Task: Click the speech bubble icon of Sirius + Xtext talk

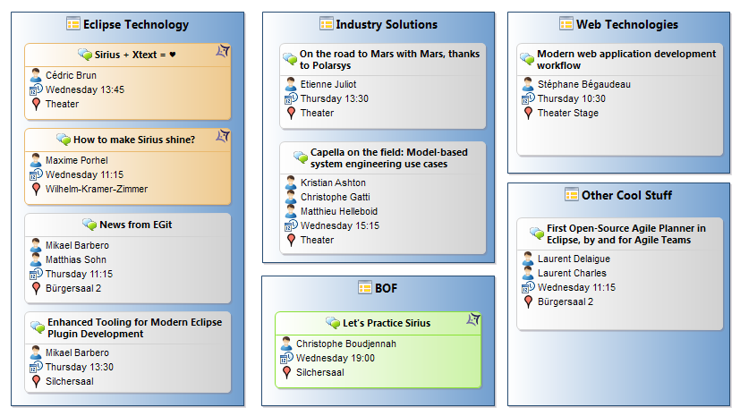Action: click(x=85, y=55)
